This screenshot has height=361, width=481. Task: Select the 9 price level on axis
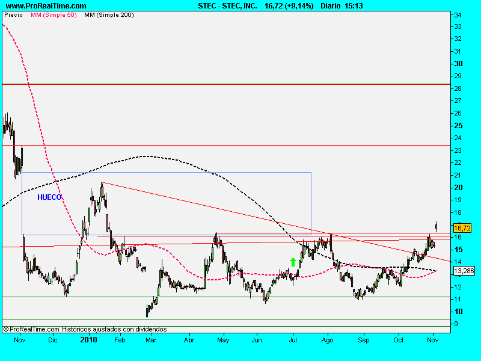tap(456, 324)
